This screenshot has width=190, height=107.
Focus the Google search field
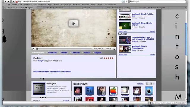coord(158,1)
